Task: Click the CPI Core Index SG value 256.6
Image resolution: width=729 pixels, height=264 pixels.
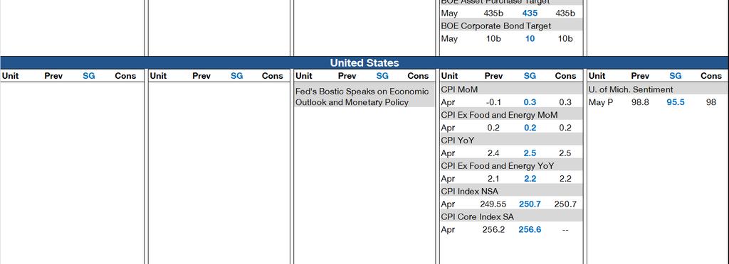Action: (530, 229)
